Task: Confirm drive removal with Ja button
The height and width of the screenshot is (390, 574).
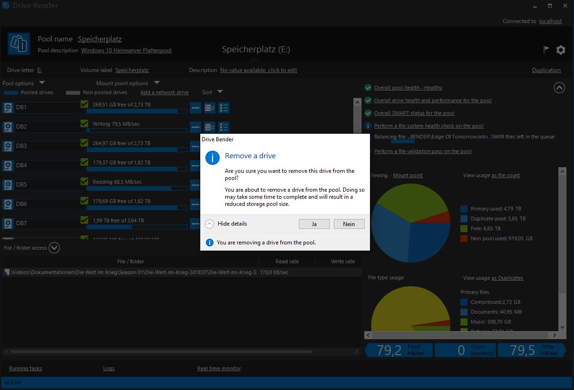Action: pyautogui.click(x=314, y=224)
